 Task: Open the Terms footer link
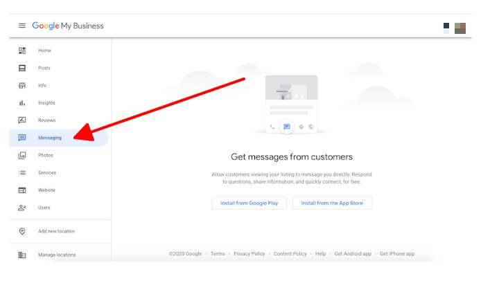tap(218, 254)
